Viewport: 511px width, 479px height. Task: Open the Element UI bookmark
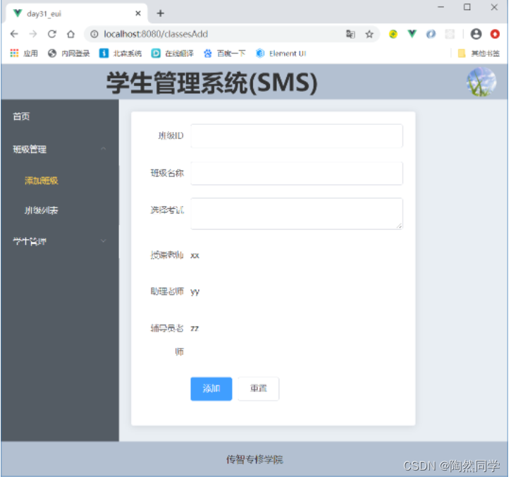[x=282, y=53]
